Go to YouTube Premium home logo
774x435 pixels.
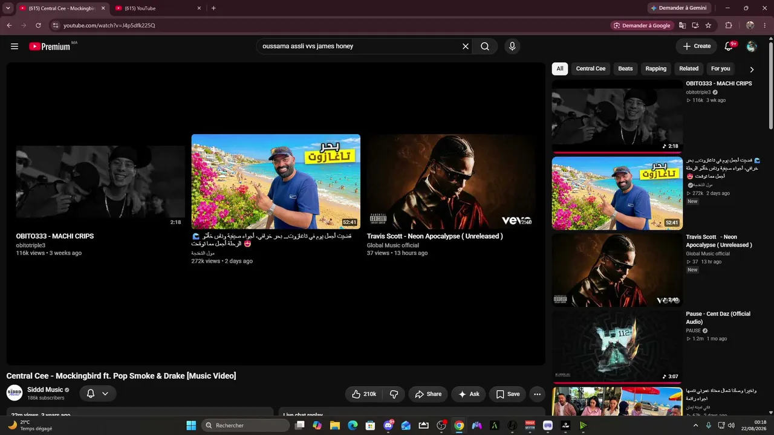coord(50,47)
